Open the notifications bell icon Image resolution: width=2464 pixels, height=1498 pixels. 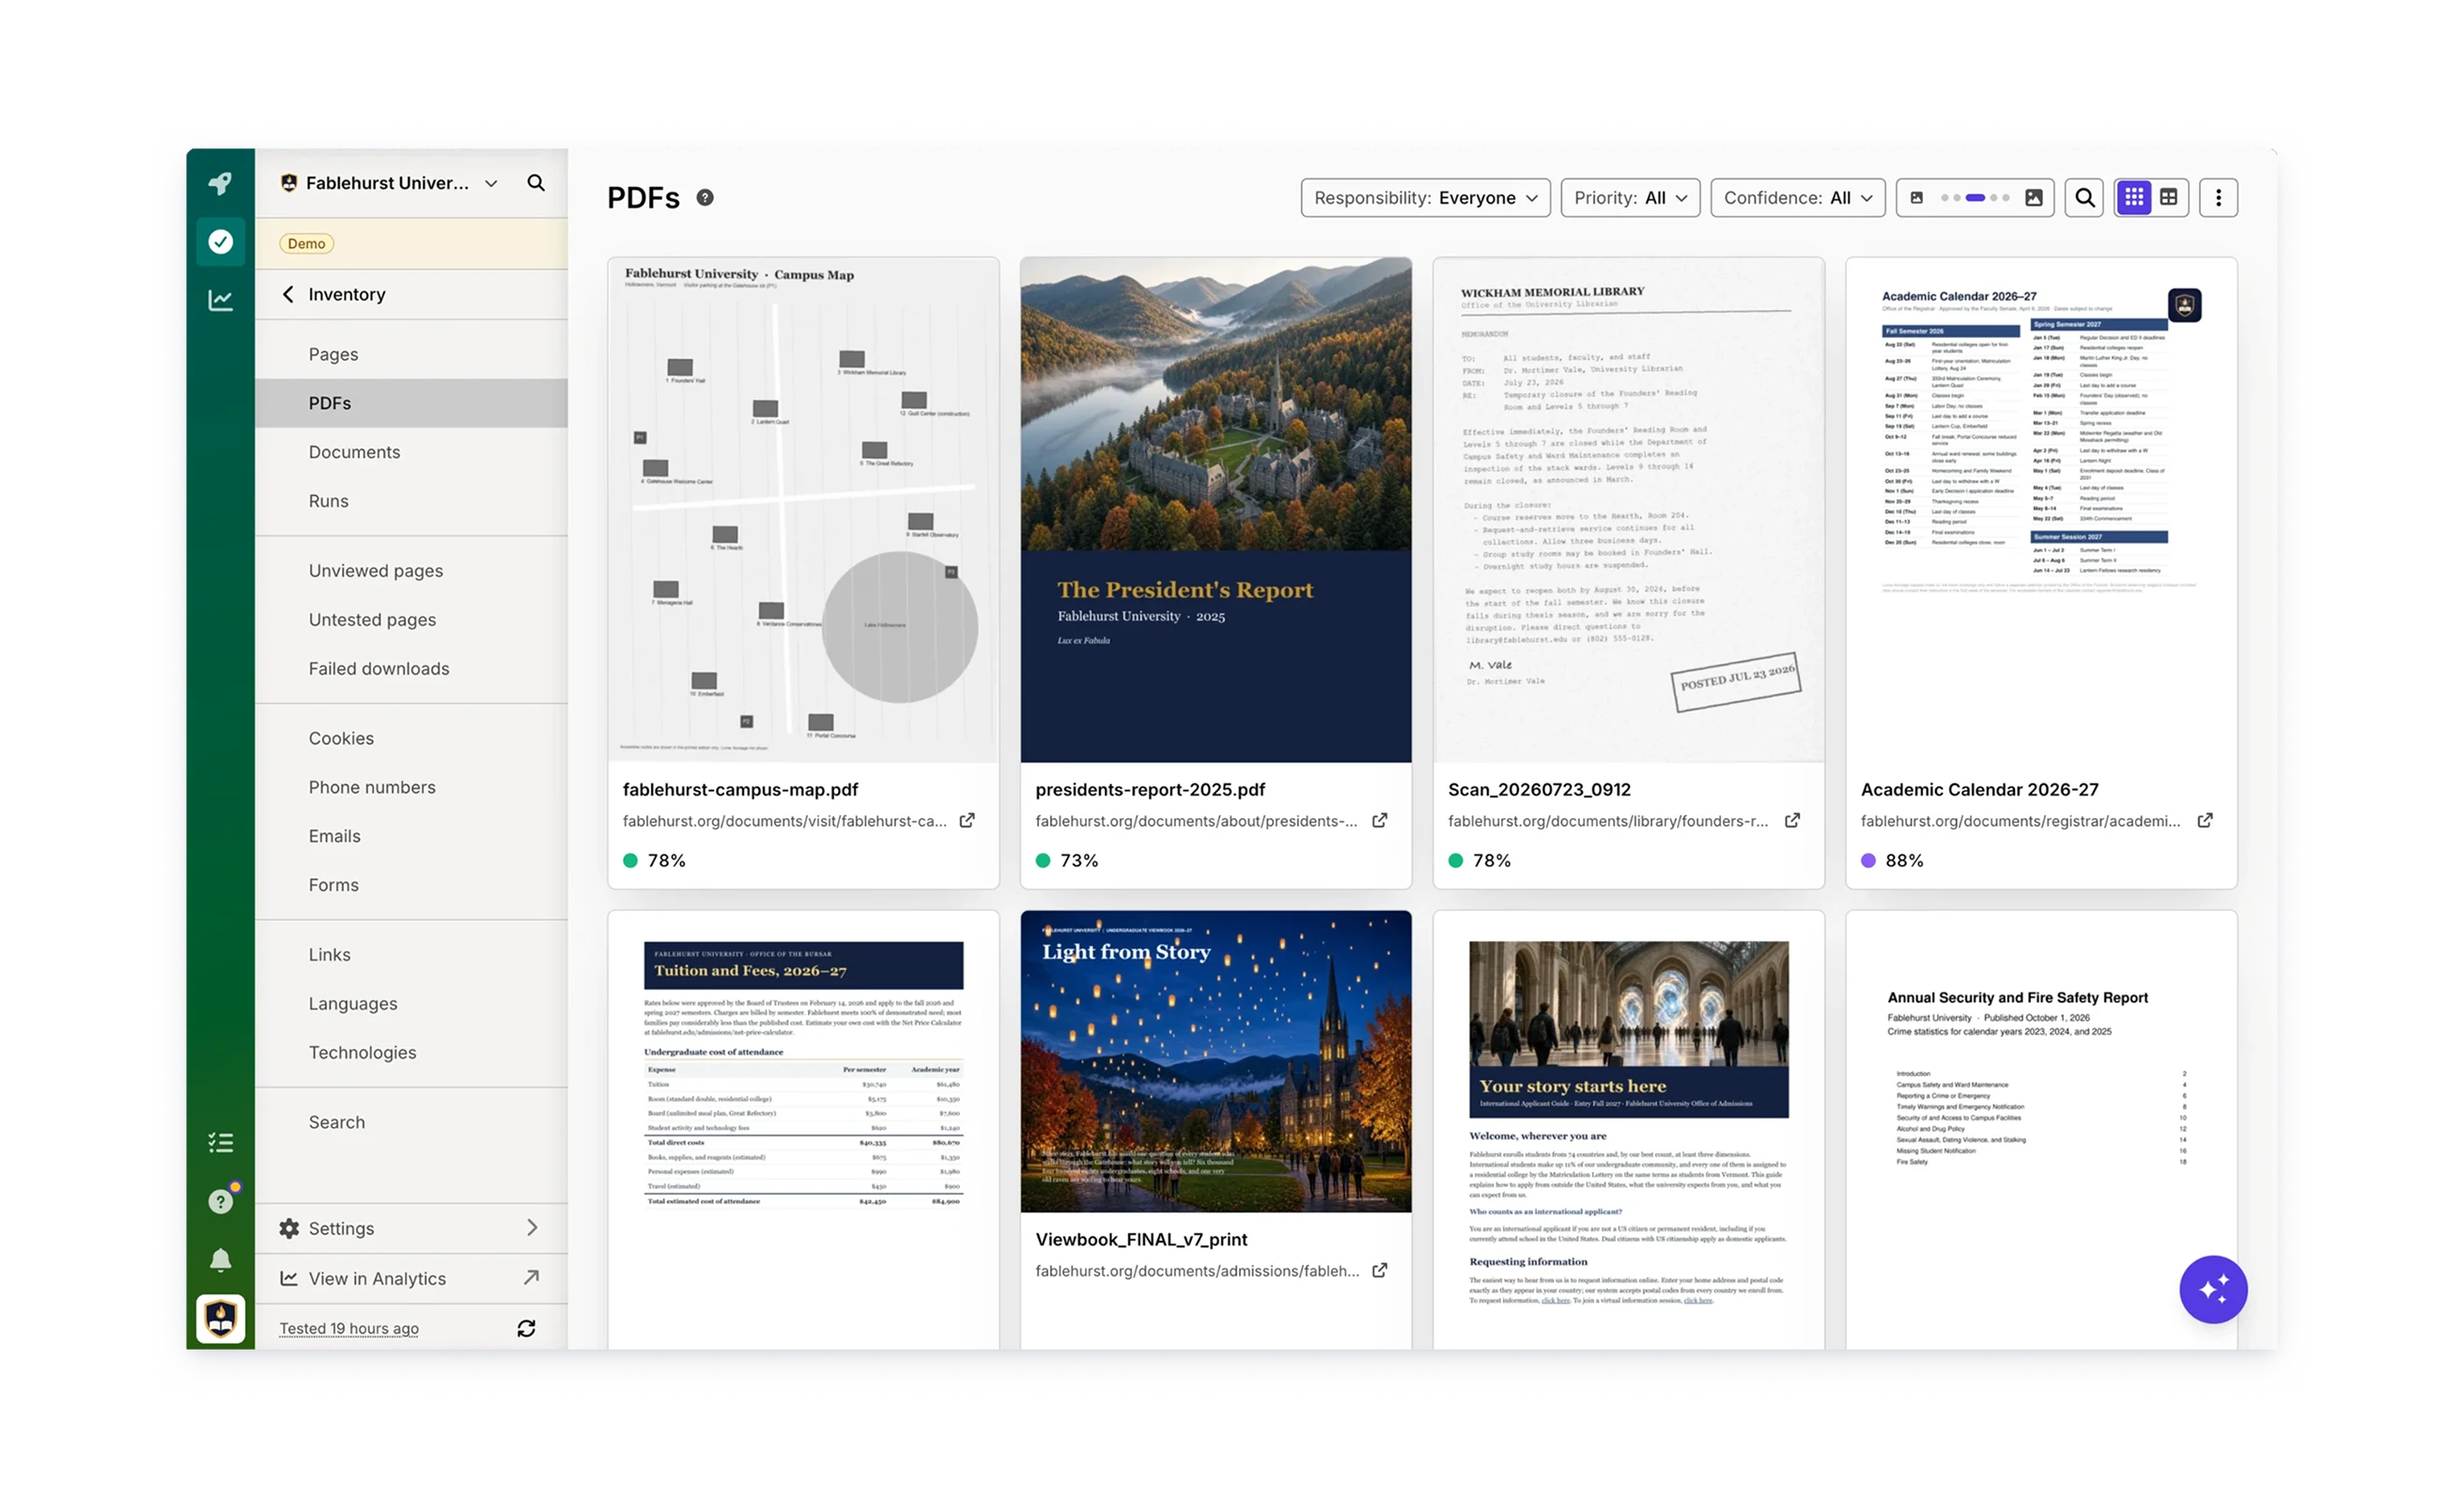(x=220, y=1260)
